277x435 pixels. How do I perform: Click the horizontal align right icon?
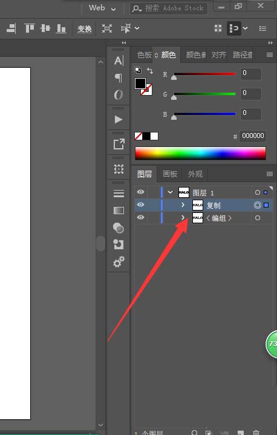coord(11,28)
